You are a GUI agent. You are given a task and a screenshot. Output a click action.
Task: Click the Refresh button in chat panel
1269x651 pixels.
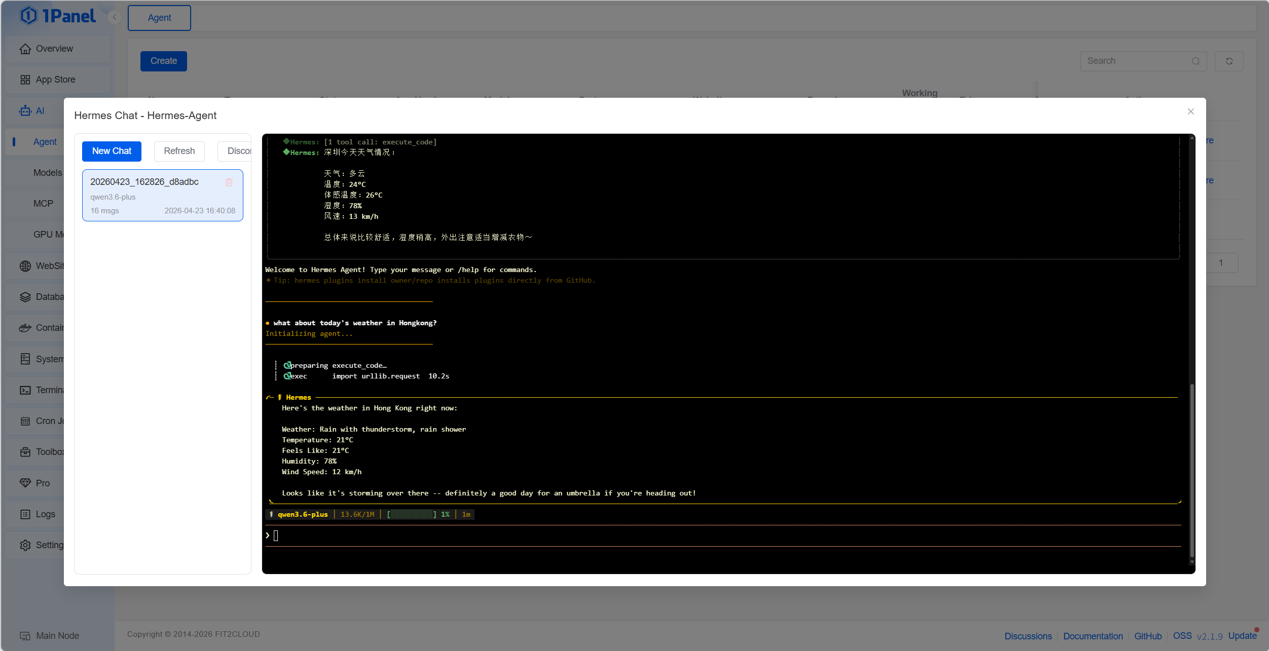coord(179,151)
